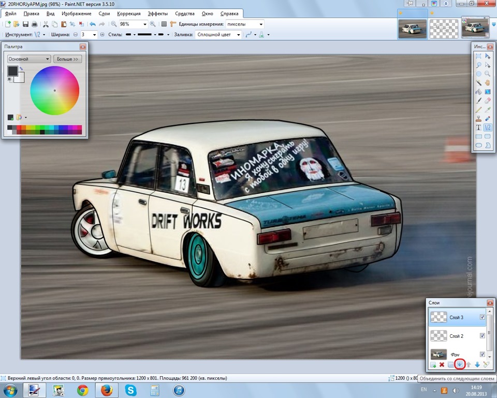Open the Правка menu
Viewport: 497px width, 398px height.
tap(32, 13)
